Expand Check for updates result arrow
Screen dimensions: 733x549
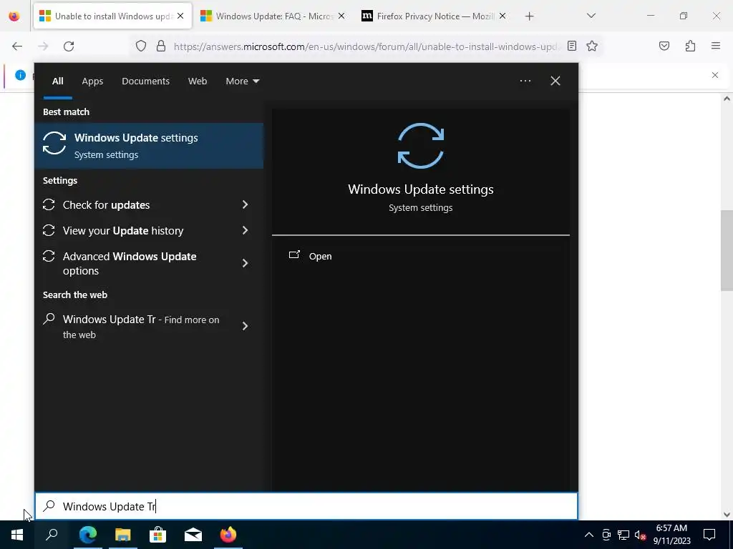tap(245, 204)
